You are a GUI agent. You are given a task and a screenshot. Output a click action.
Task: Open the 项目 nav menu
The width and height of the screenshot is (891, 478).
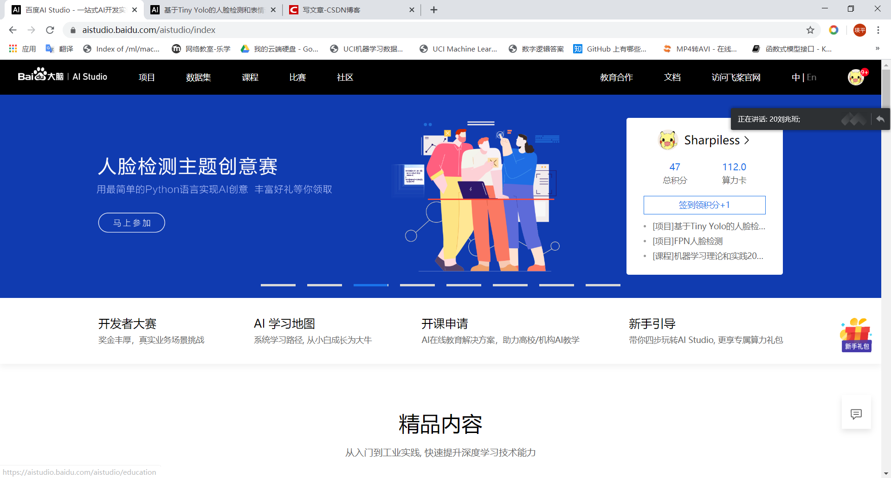coord(147,78)
